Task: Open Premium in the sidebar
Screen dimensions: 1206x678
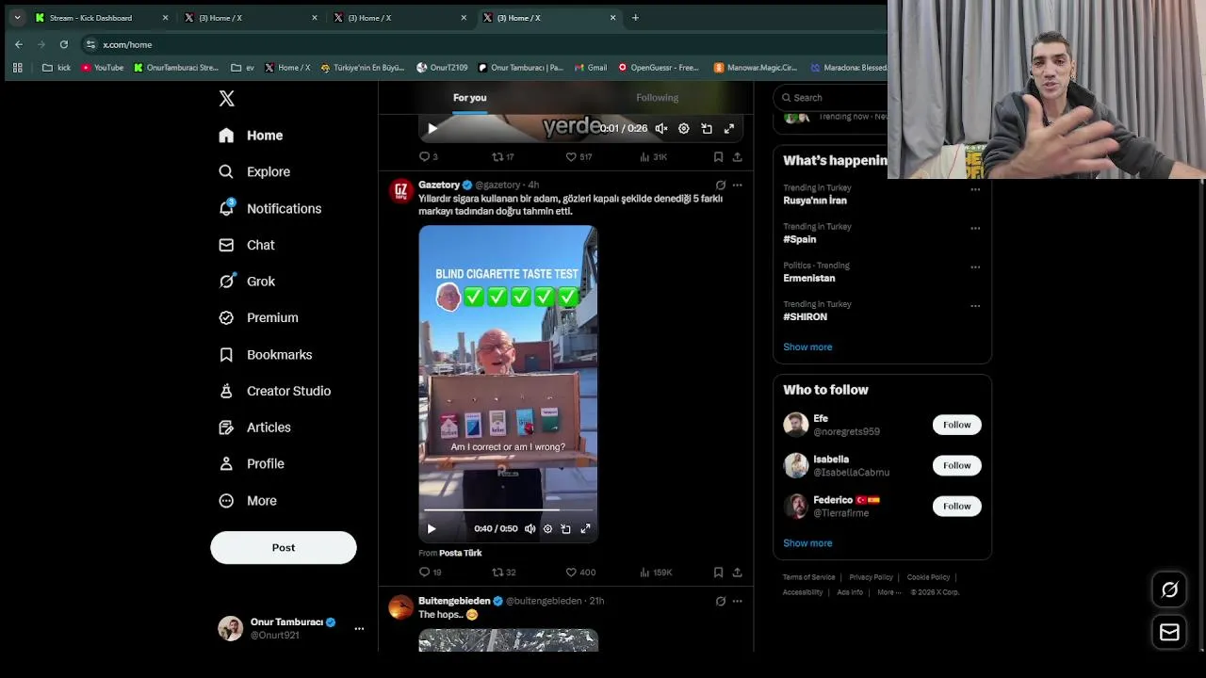Action: tap(258, 318)
